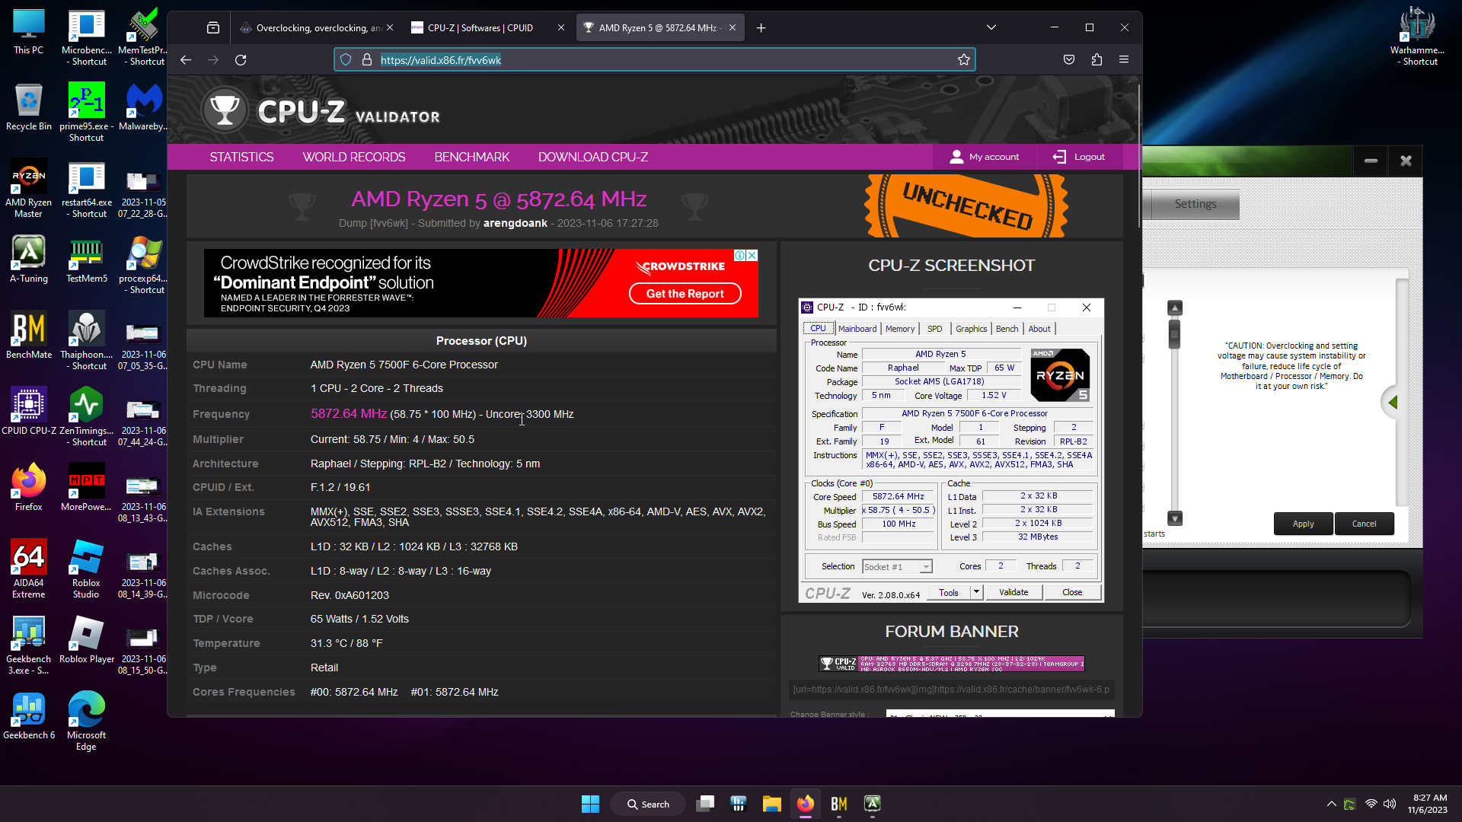Open the BENCHMARK menu item
This screenshot has width=1462, height=822.
coord(472,157)
